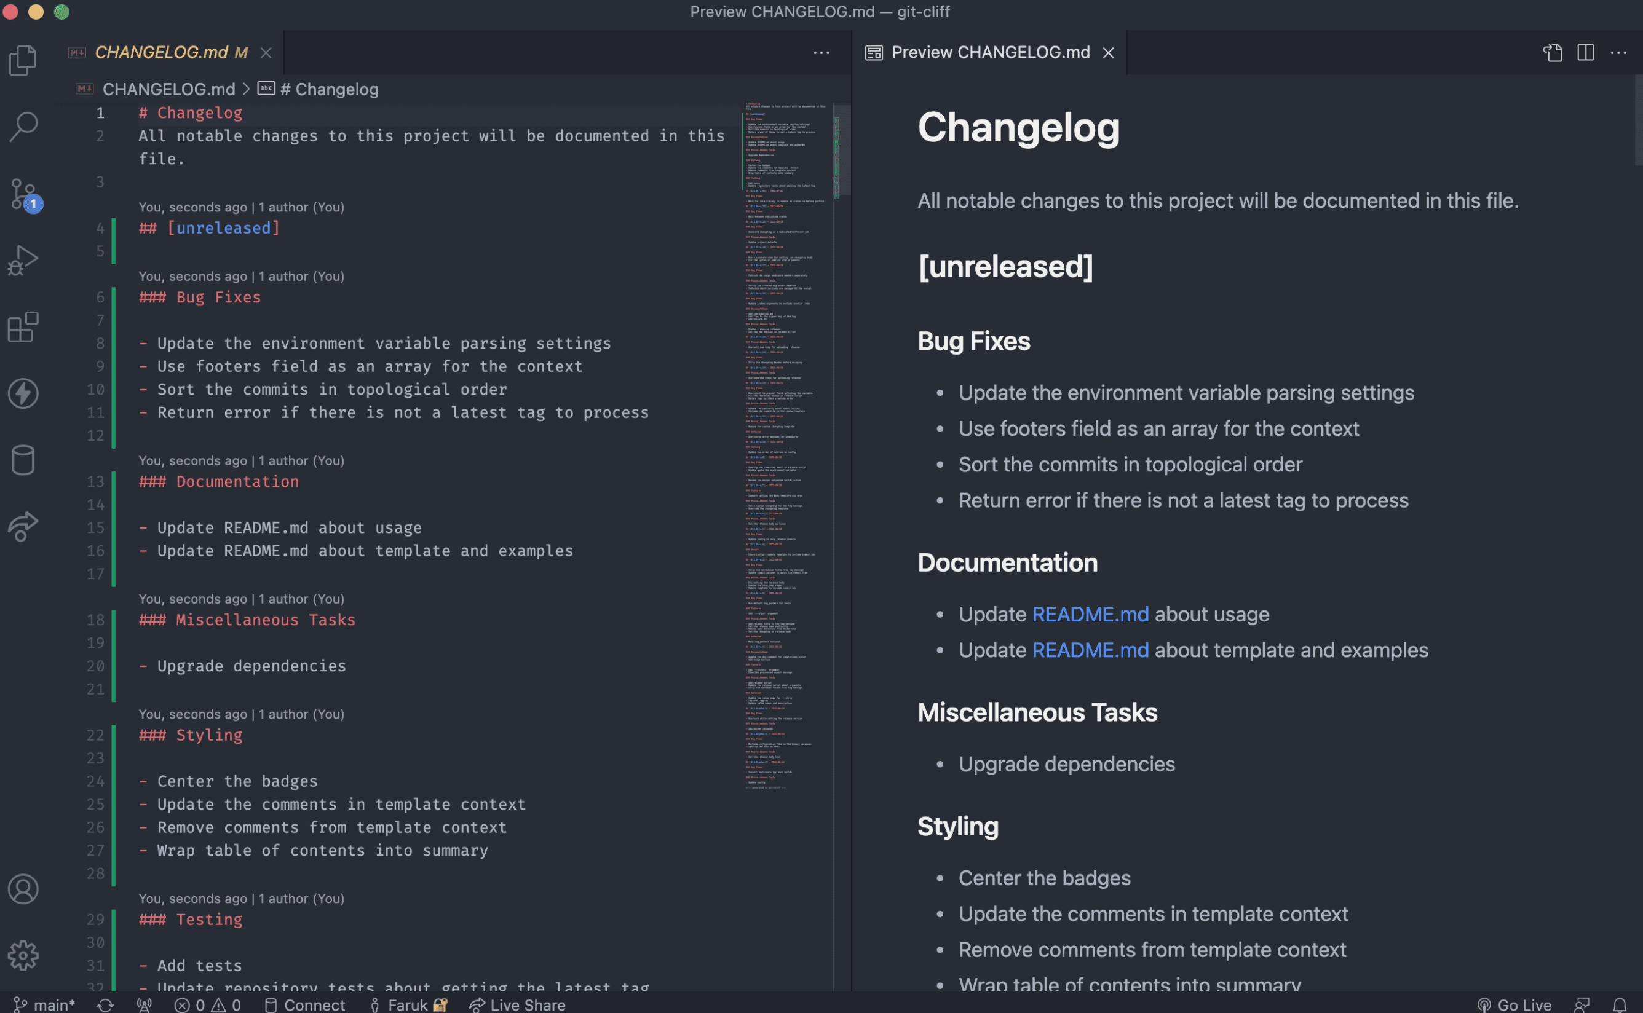Click Faruk git author status item
The image size is (1643, 1013).
tap(408, 1004)
